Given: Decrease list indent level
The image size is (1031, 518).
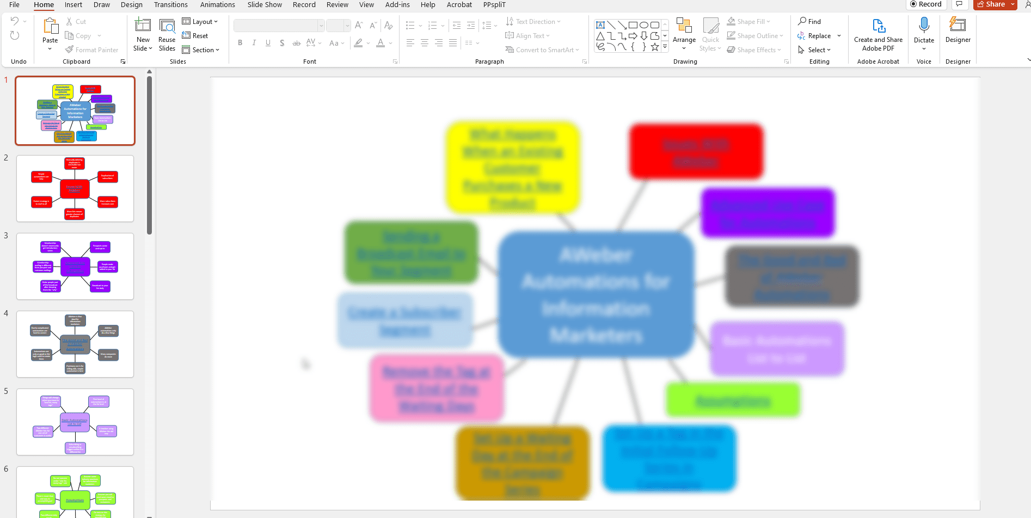Looking at the screenshot, I should tap(457, 26).
